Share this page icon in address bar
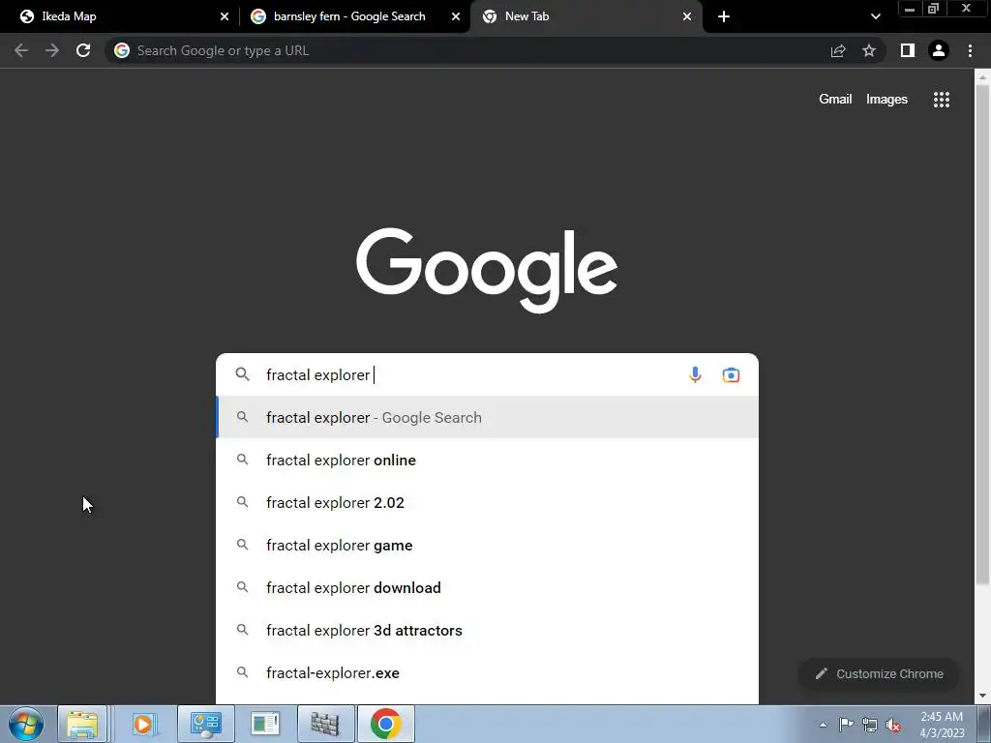 pos(838,50)
